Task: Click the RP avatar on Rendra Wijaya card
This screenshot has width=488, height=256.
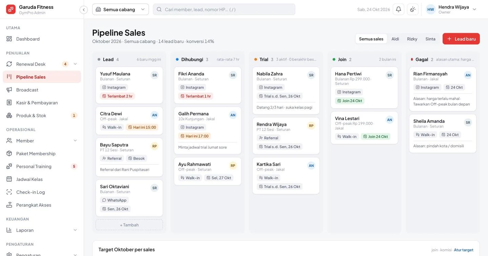Action: 311,126
